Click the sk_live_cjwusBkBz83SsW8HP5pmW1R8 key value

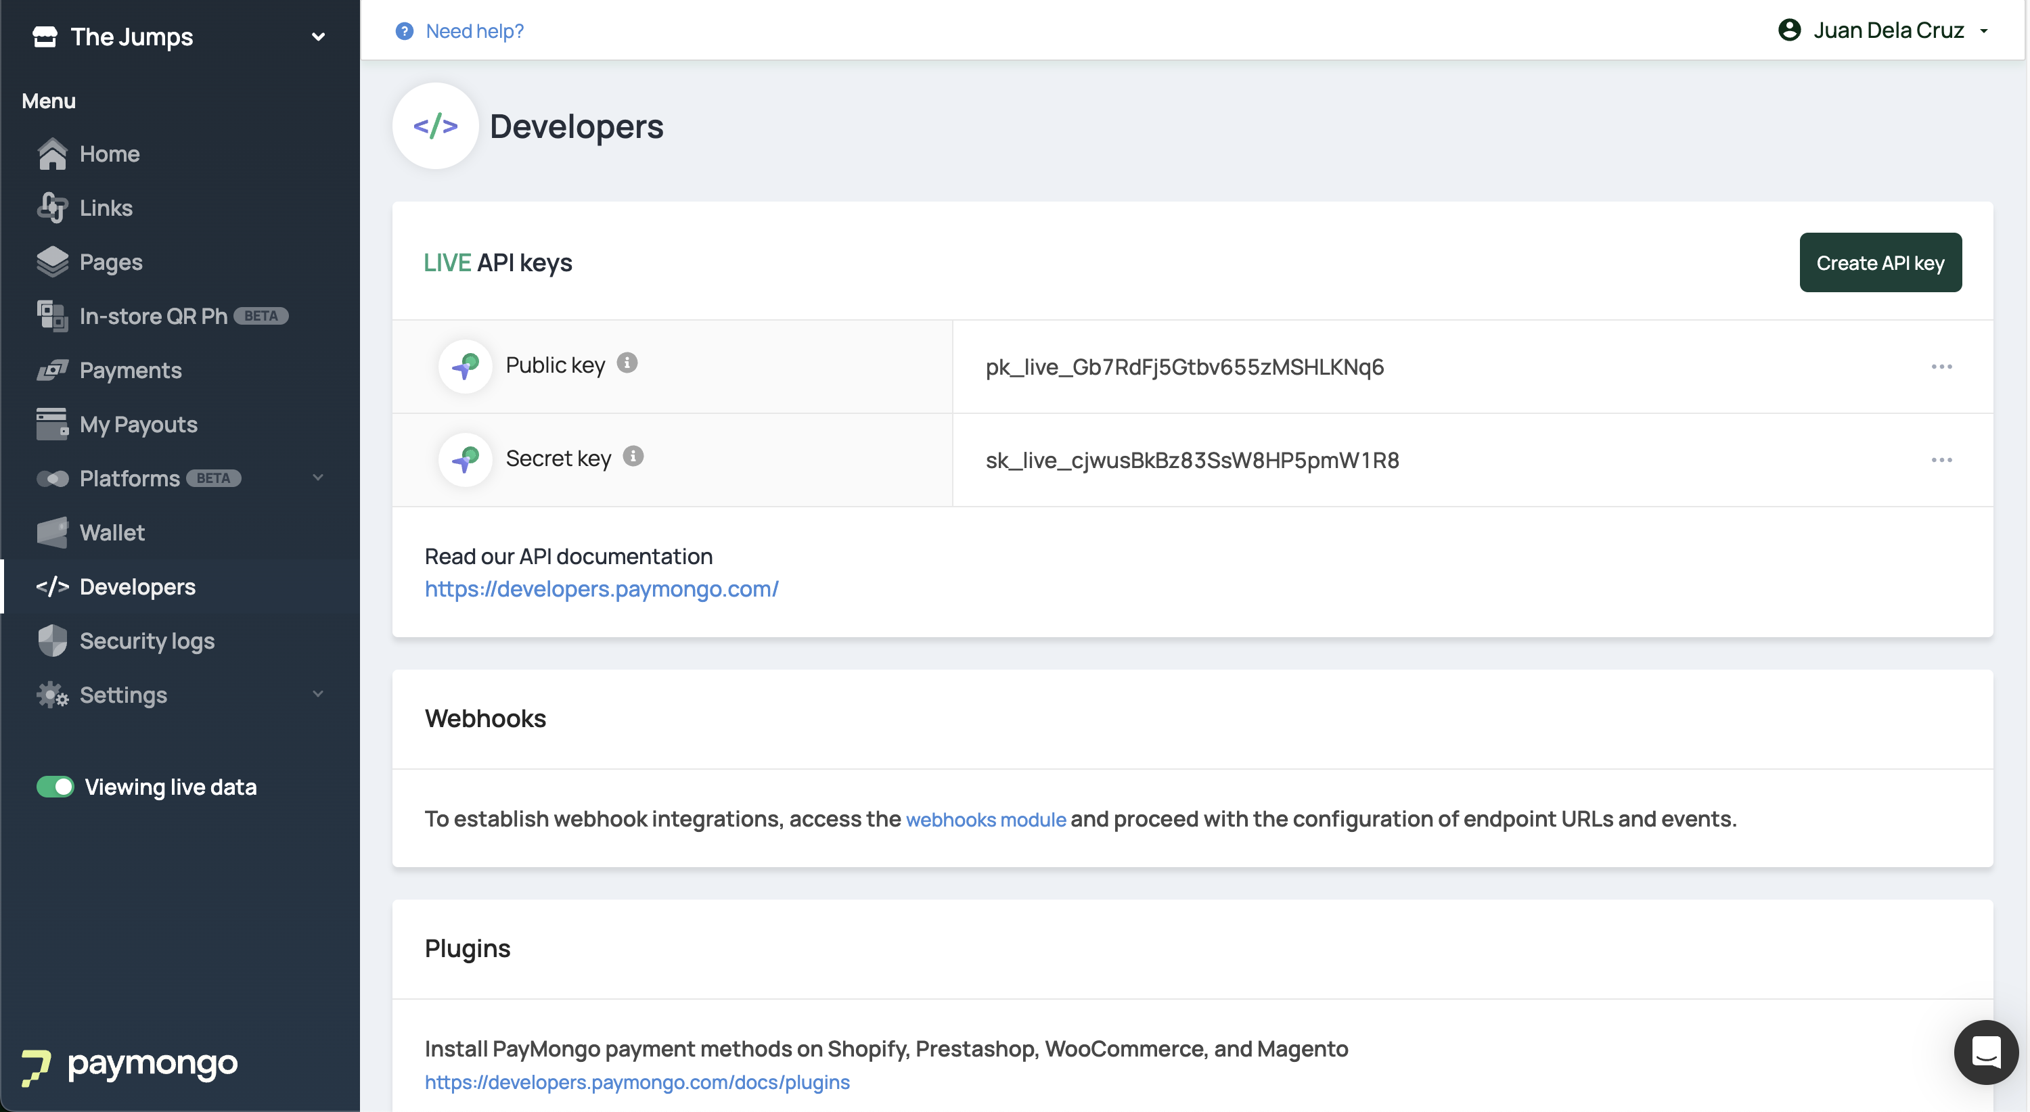pos(1192,460)
